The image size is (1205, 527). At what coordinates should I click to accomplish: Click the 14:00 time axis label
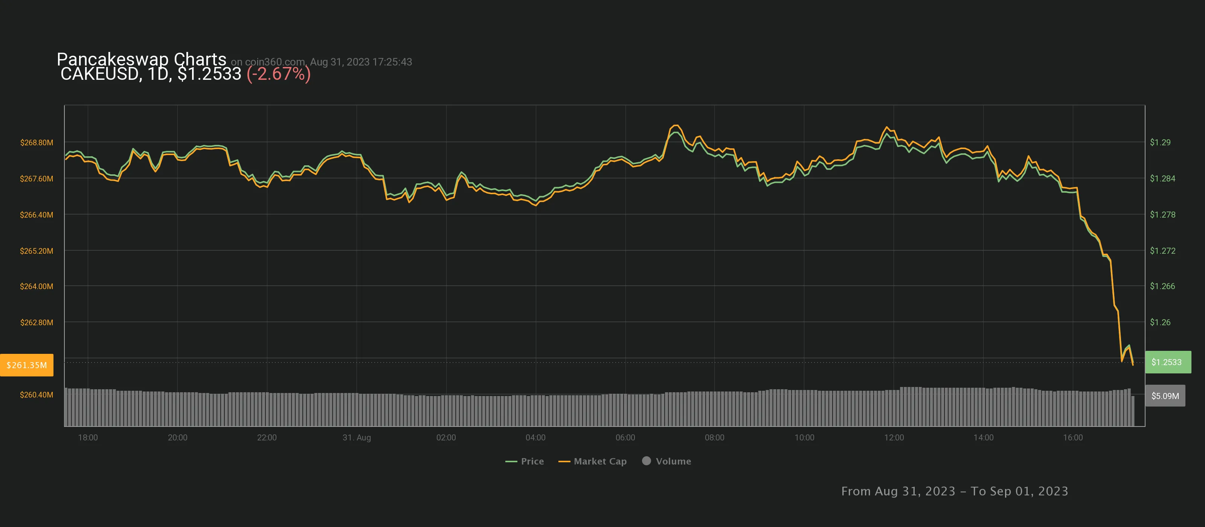tap(983, 437)
